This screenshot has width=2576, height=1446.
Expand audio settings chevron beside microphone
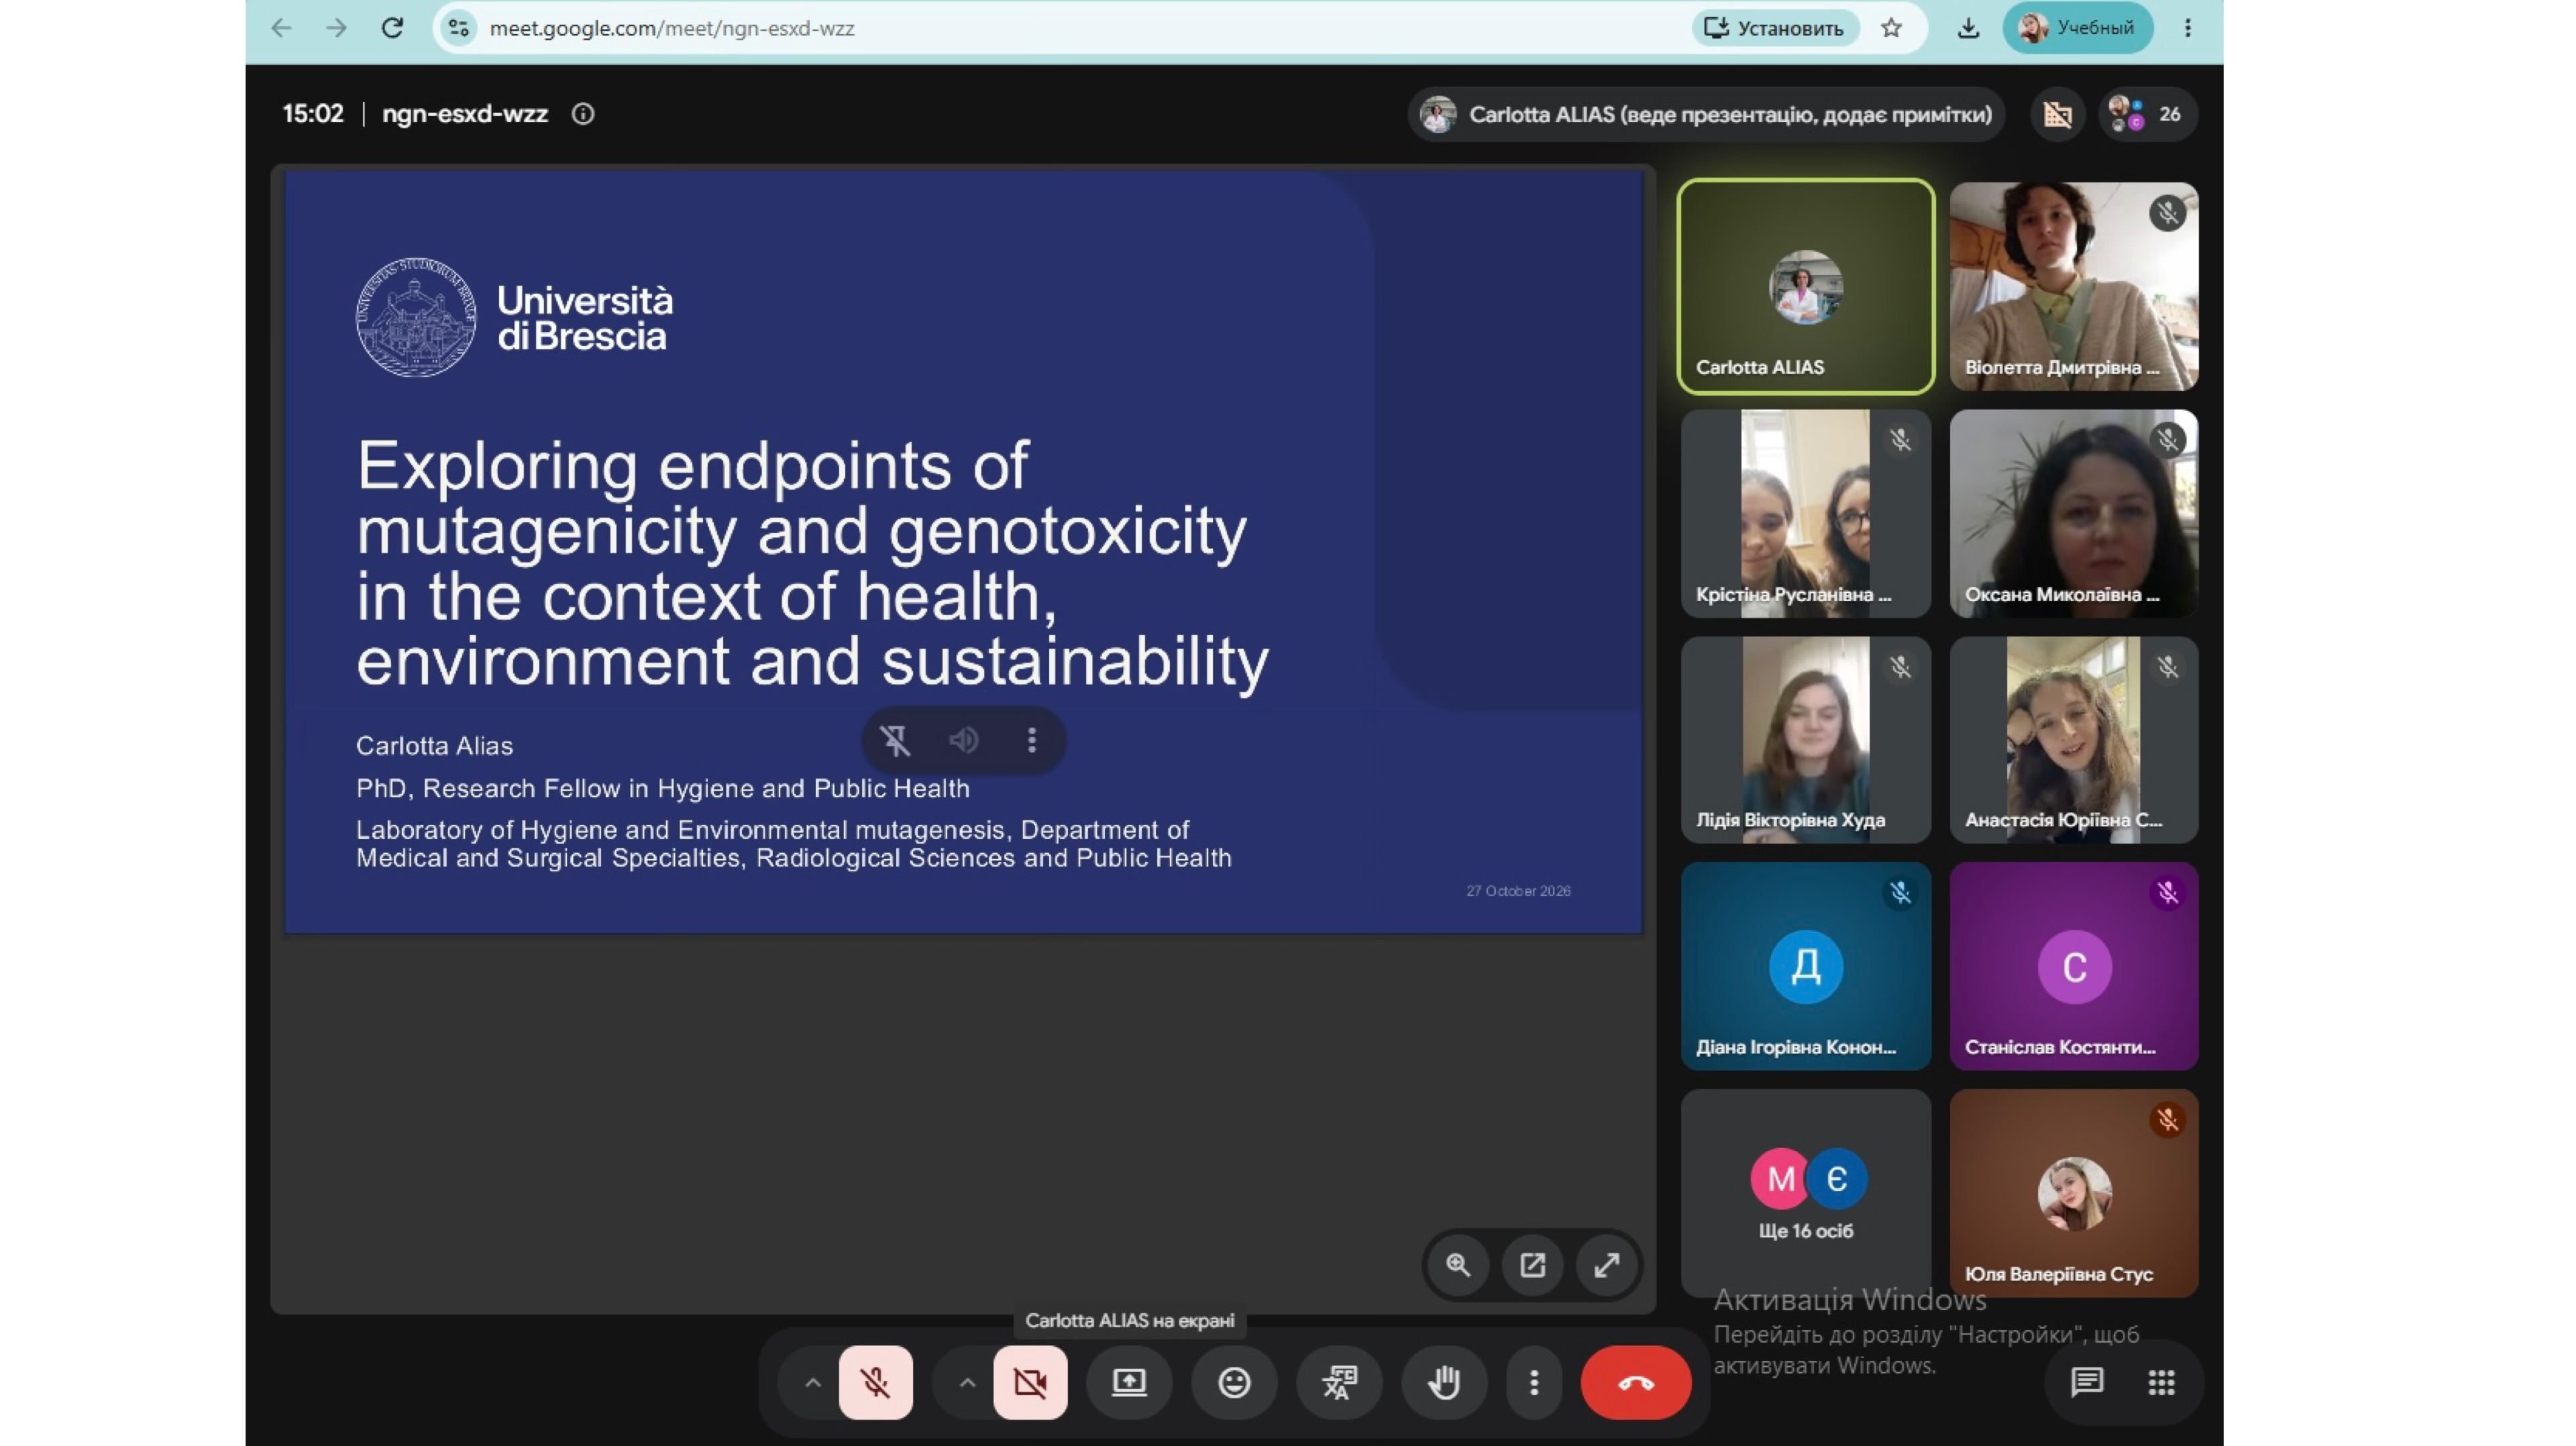click(x=812, y=1382)
